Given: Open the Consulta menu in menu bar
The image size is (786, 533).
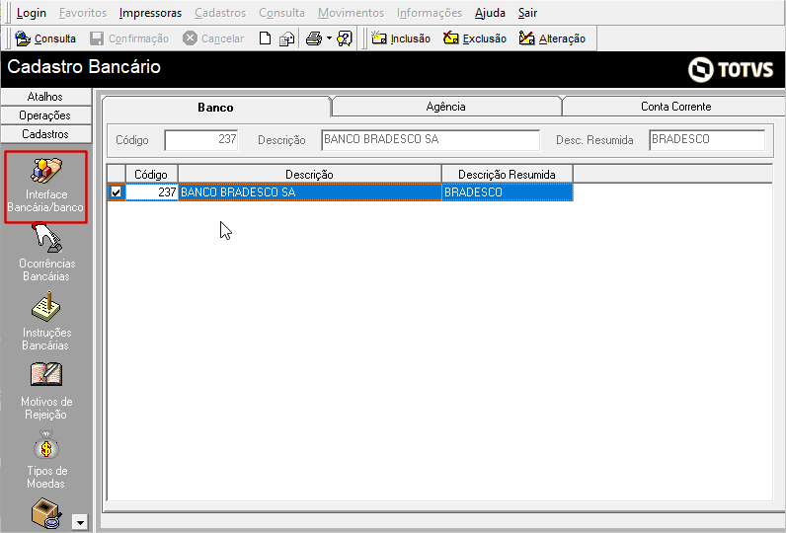Looking at the screenshot, I should 281,13.
